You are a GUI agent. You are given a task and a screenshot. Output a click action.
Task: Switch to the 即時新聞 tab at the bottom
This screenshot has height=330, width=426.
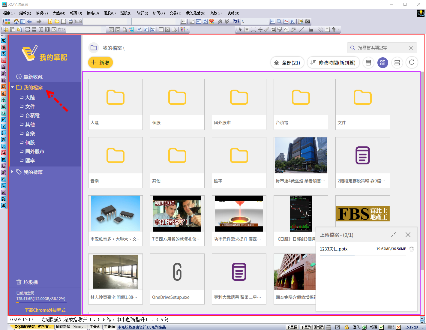point(71,327)
